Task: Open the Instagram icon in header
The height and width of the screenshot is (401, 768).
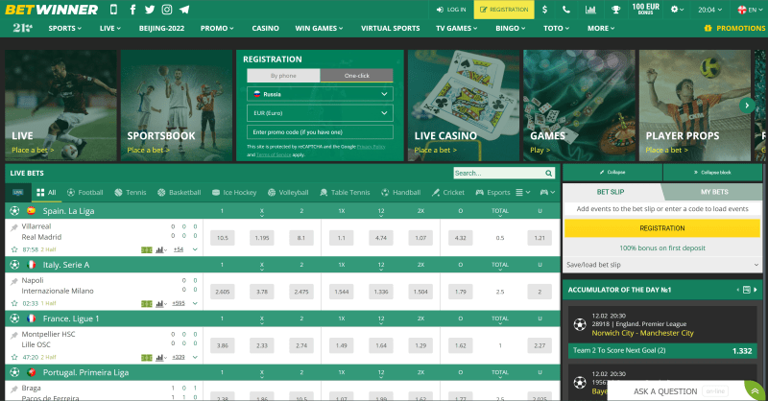Action: (166, 10)
